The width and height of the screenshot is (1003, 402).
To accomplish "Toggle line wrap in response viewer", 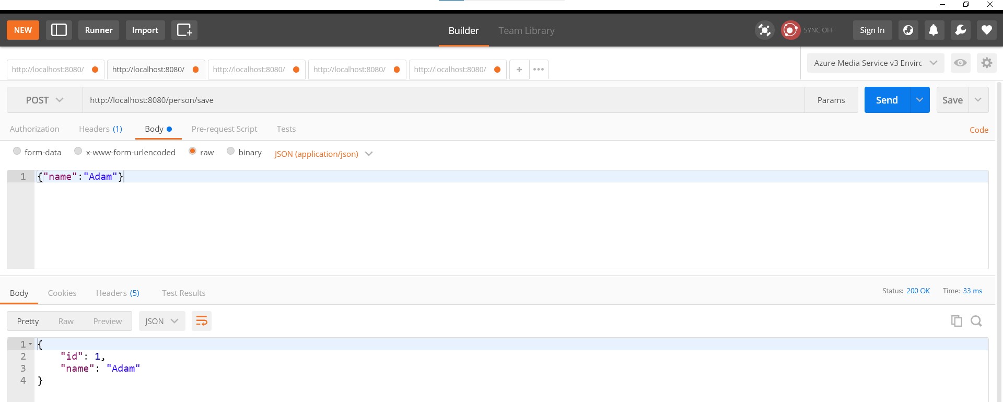I will click(x=202, y=321).
